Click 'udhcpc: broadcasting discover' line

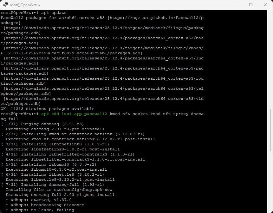(x=45, y=205)
